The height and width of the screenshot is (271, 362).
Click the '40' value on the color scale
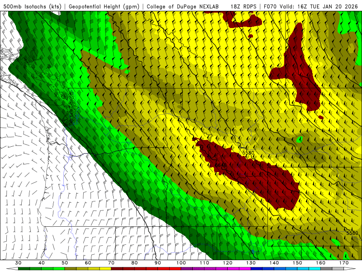(x=42, y=263)
